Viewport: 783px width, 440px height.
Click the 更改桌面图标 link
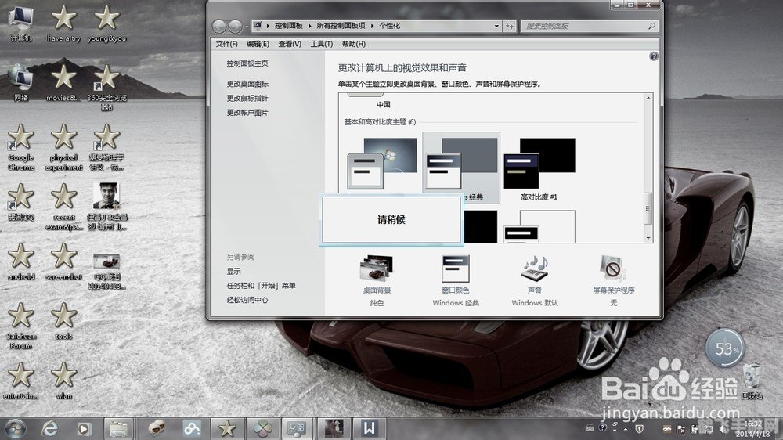247,84
